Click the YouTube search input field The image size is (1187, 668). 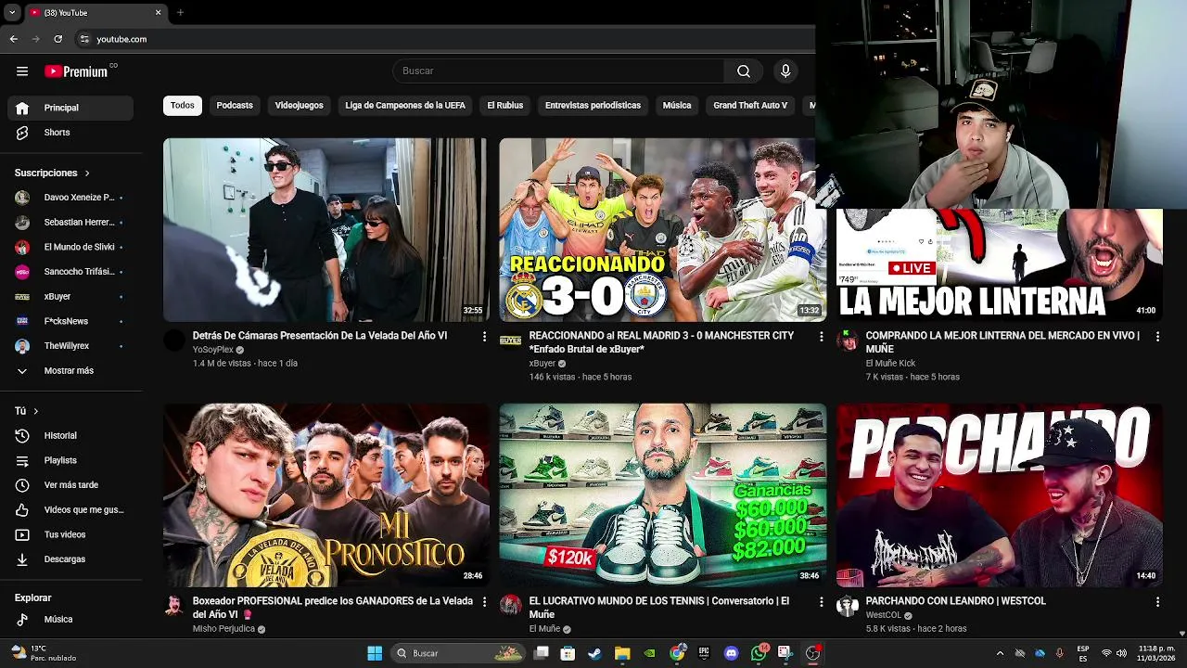point(558,71)
